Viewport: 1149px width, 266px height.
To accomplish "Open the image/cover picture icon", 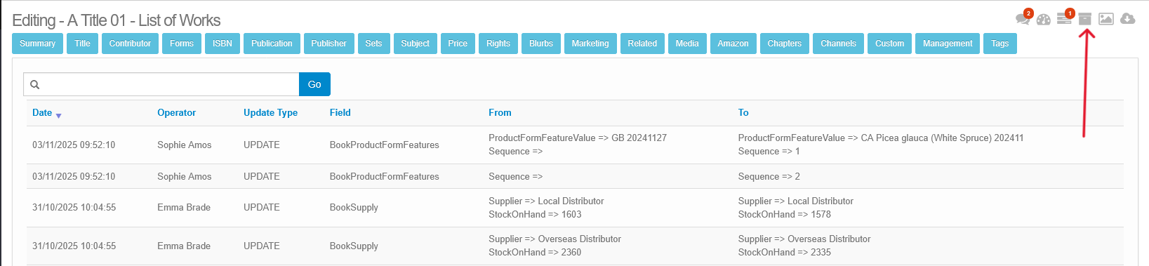I will 1106,19.
